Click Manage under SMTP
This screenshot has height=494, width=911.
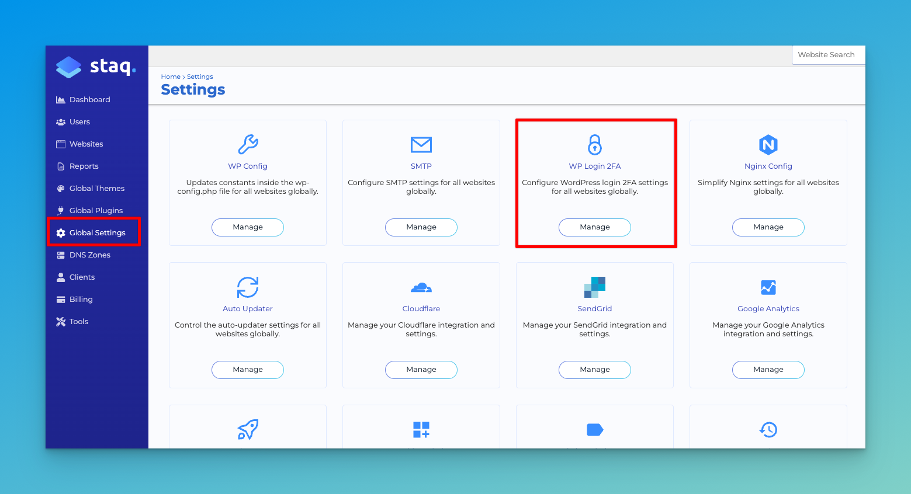tap(421, 227)
